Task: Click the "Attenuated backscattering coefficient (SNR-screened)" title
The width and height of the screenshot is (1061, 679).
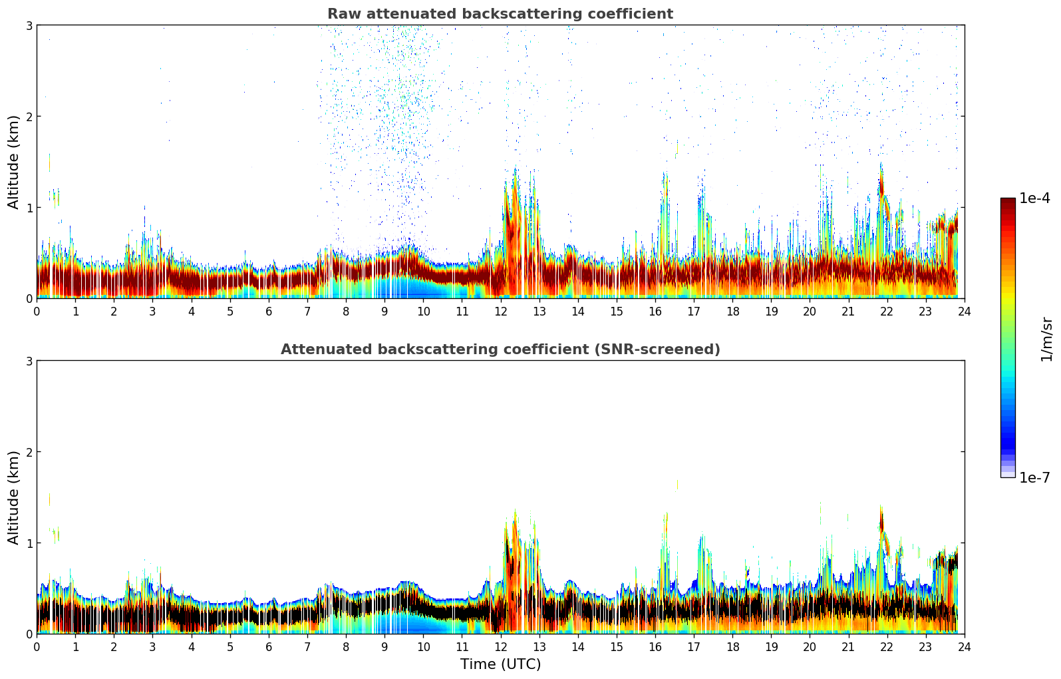Action: pos(500,349)
